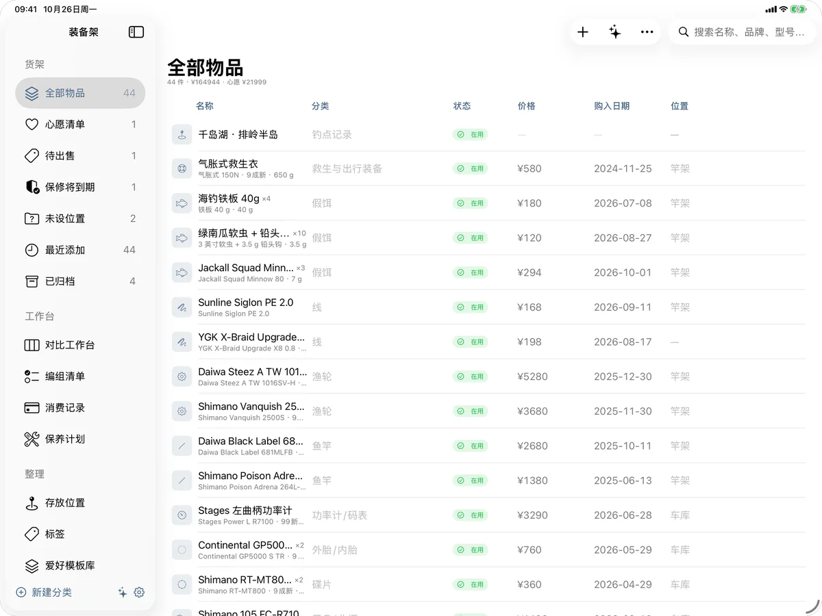
Task: Click the plus add item icon
Action: coord(583,32)
